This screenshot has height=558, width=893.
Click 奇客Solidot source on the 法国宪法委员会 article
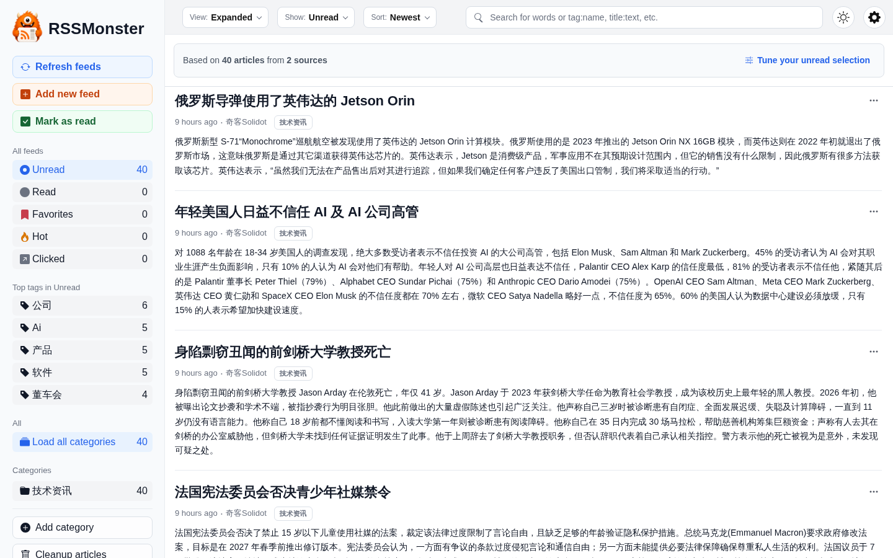pyautogui.click(x=246, y=513)
